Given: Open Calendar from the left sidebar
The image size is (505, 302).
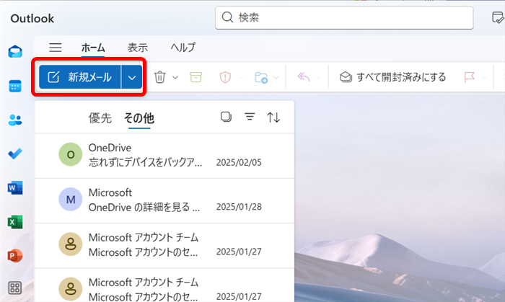Looking at the screenshot, I should [15, 86].
